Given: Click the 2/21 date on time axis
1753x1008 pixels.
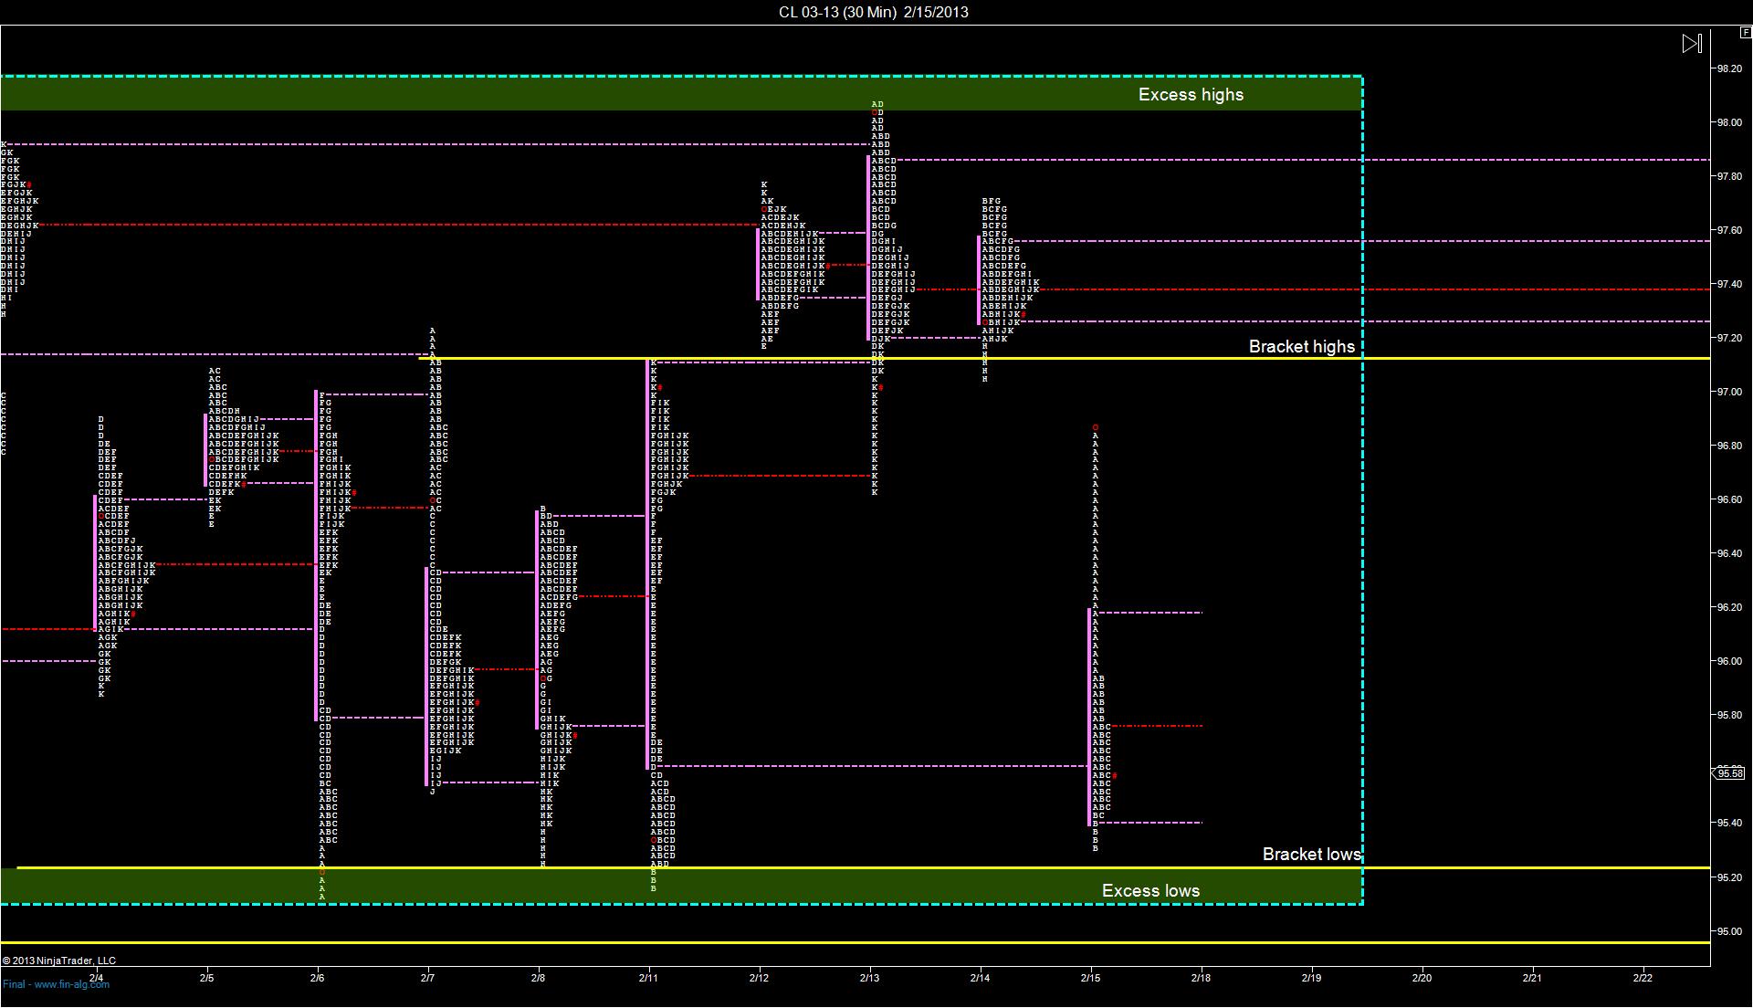Looking at the screenshot, I should point(1533,978).
